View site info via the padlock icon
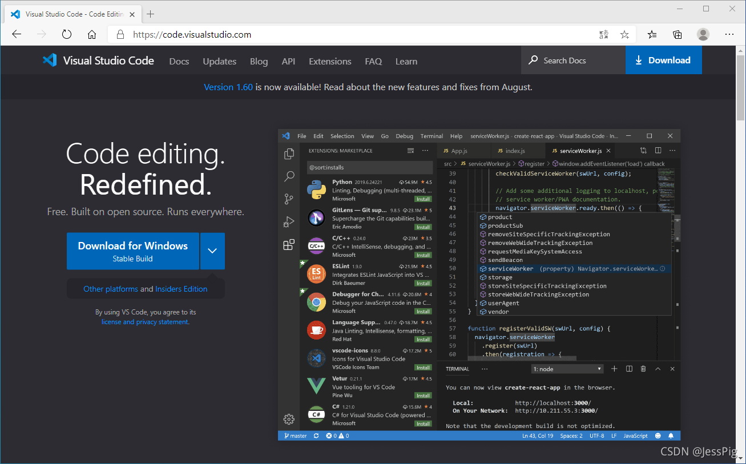The height and width of the screenshot is (464, 746). coord(120,34)
